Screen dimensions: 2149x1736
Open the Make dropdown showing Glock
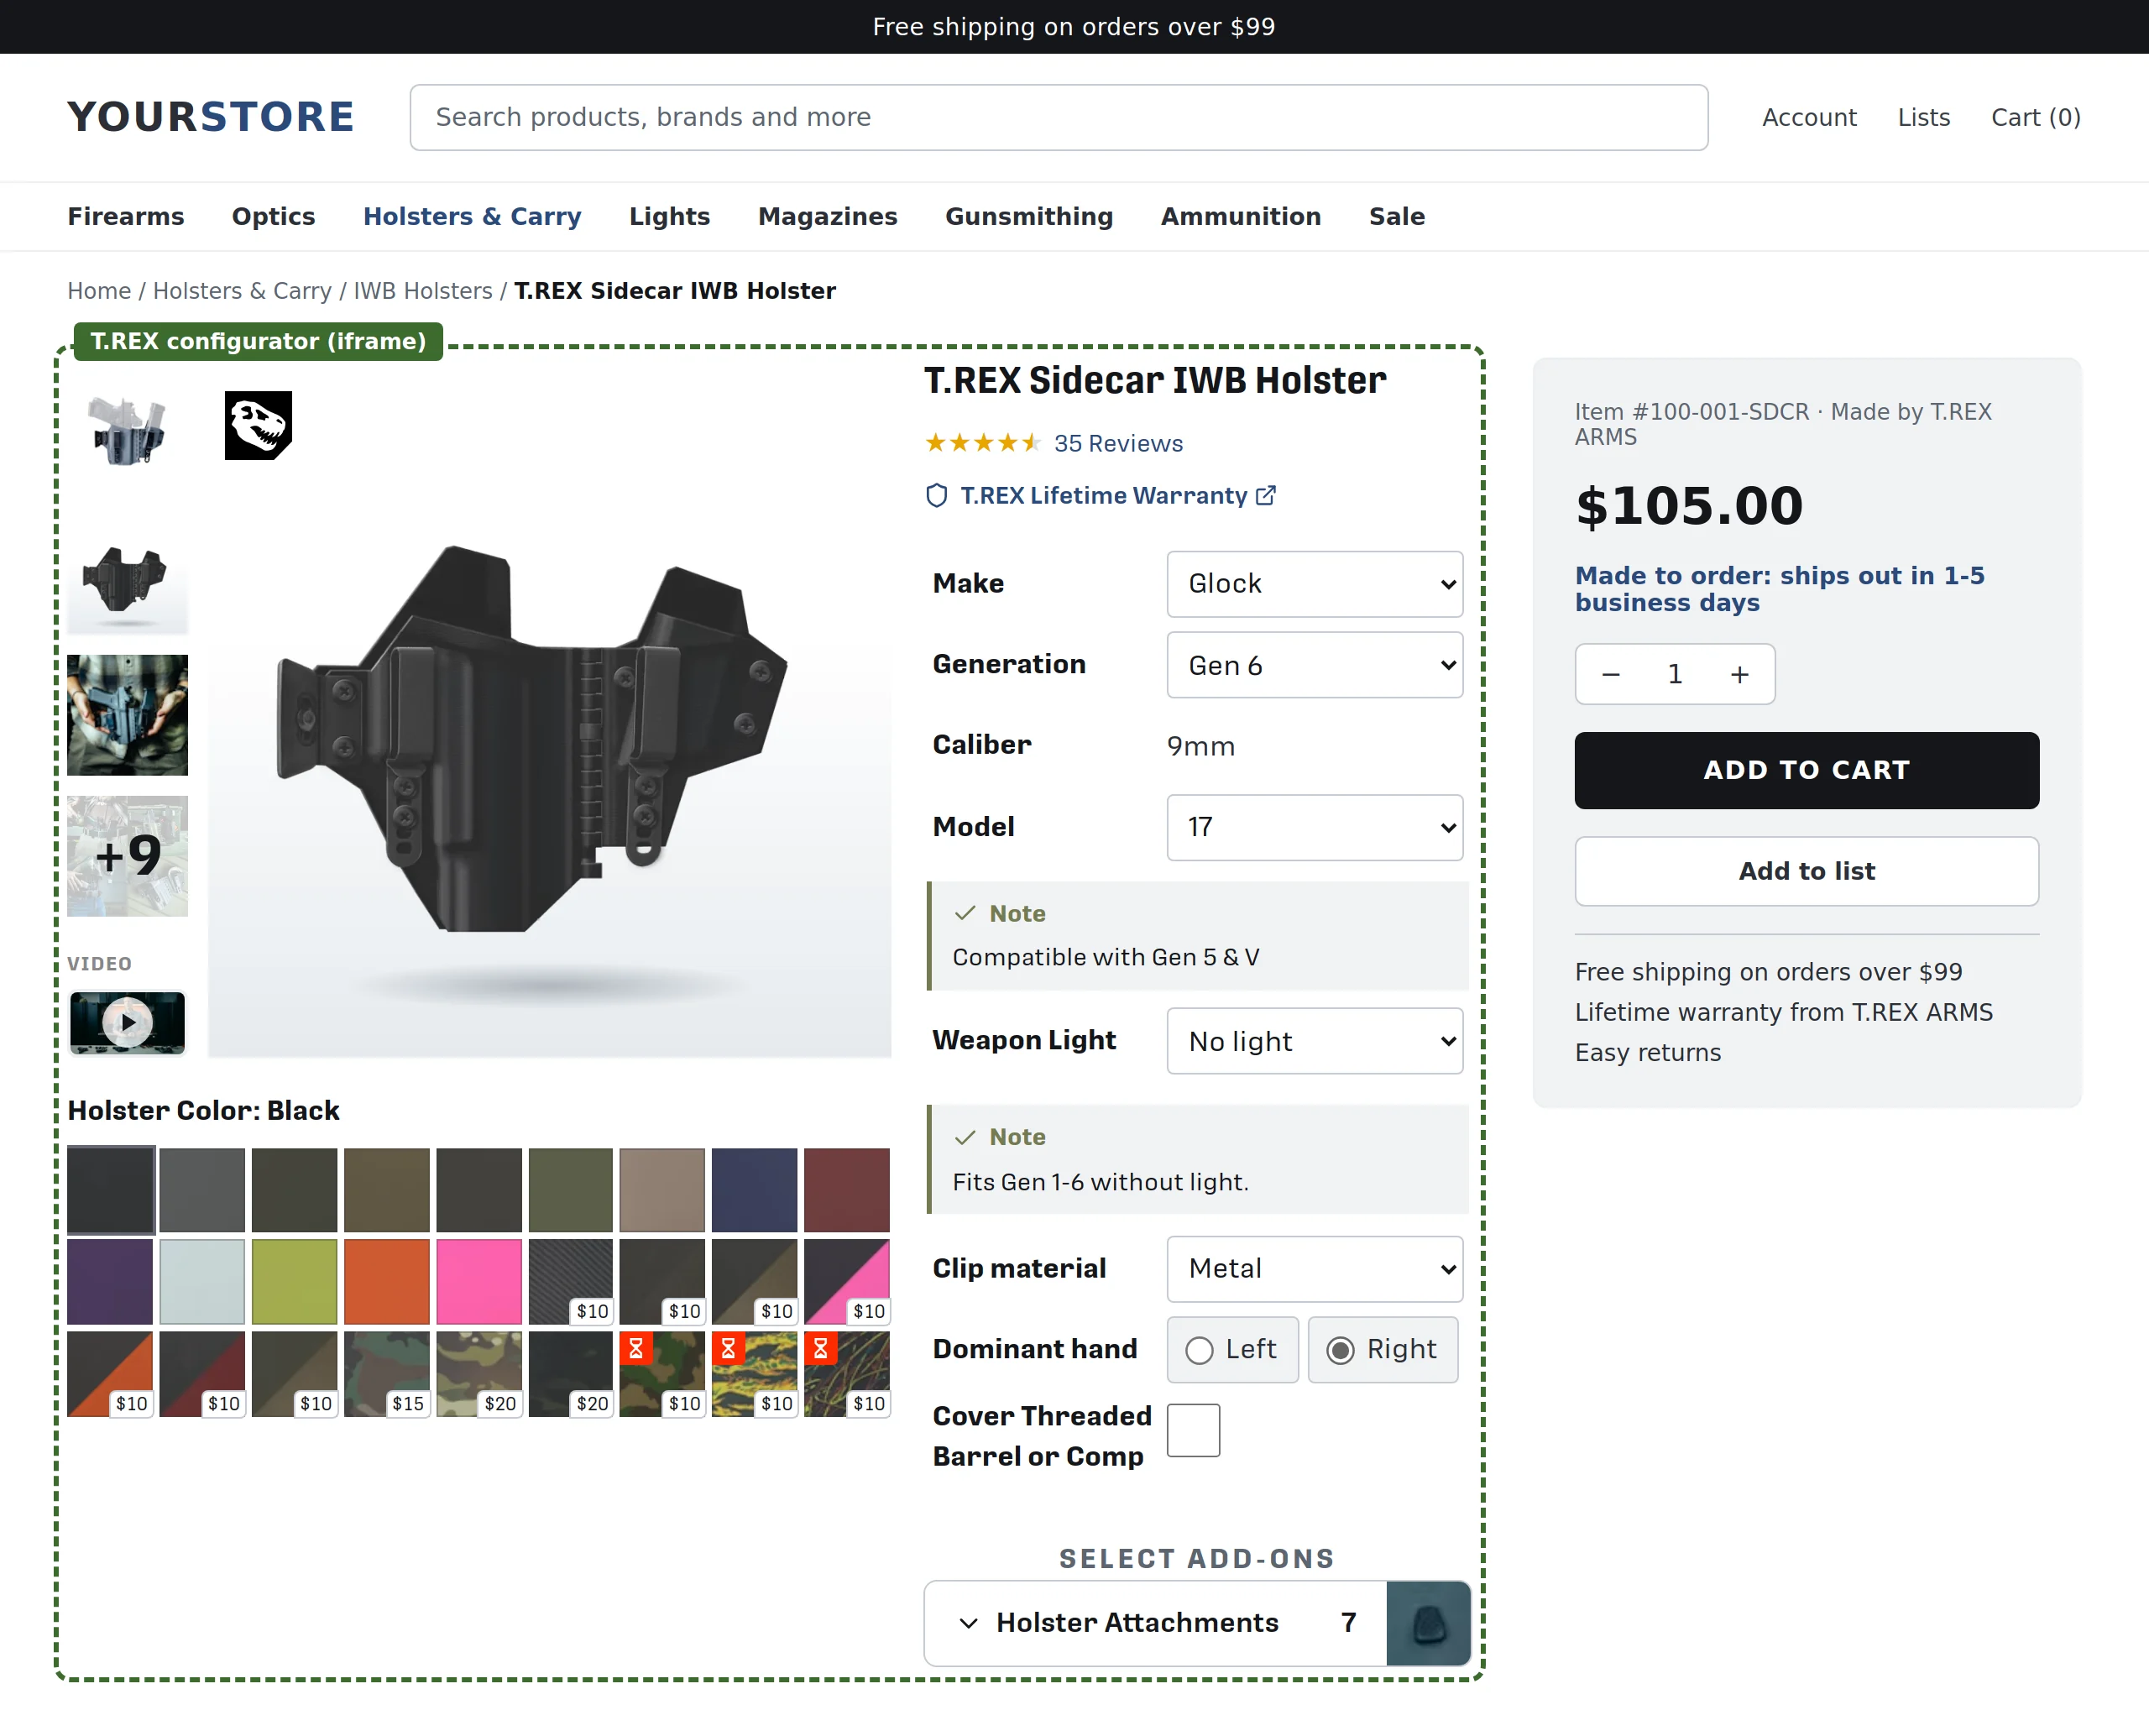[x=1314, y=583]
